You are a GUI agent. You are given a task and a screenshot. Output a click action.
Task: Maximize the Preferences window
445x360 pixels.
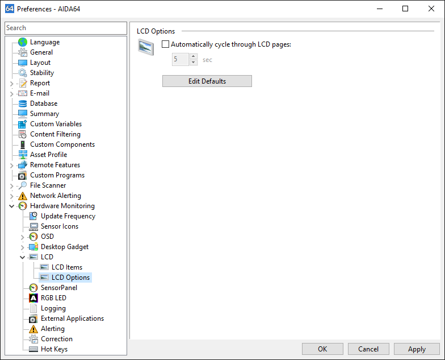tap(405, 9)
